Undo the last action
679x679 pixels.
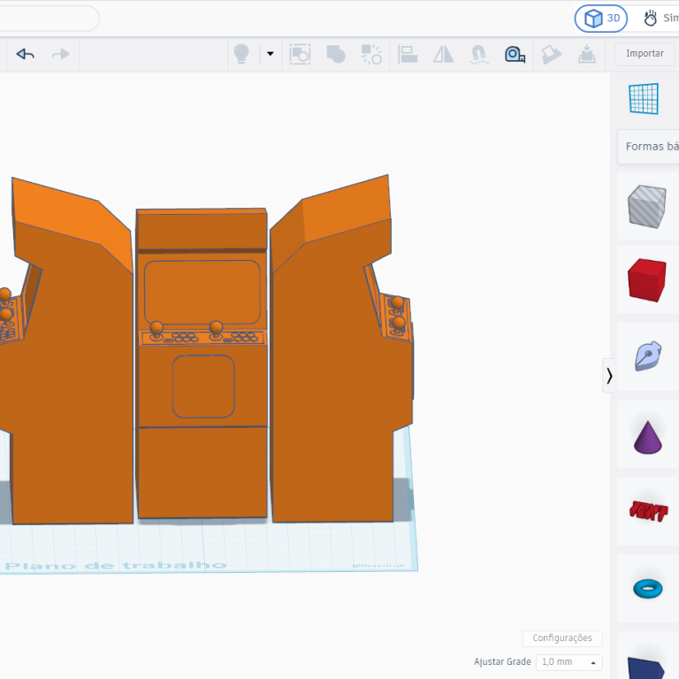(25, 54)
